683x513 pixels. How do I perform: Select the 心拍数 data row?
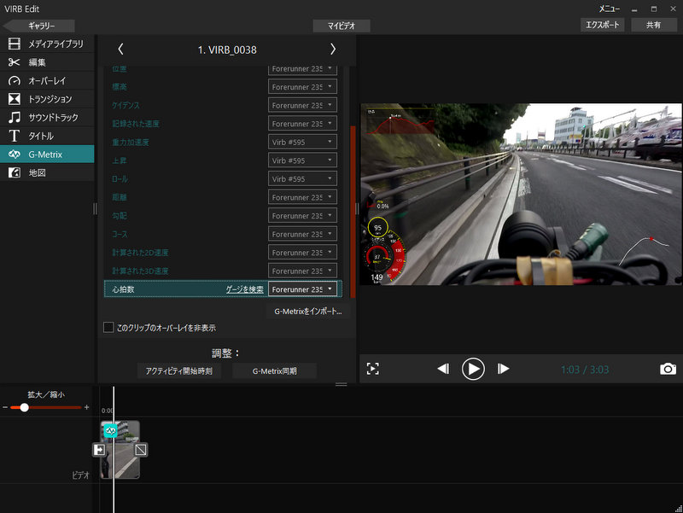point(223,289)
